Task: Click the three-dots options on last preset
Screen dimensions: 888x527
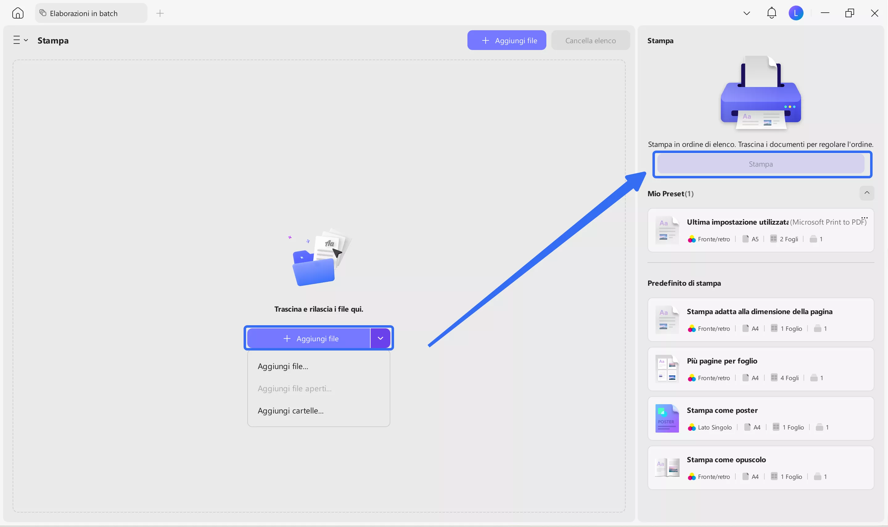Action: click(864, 218)
